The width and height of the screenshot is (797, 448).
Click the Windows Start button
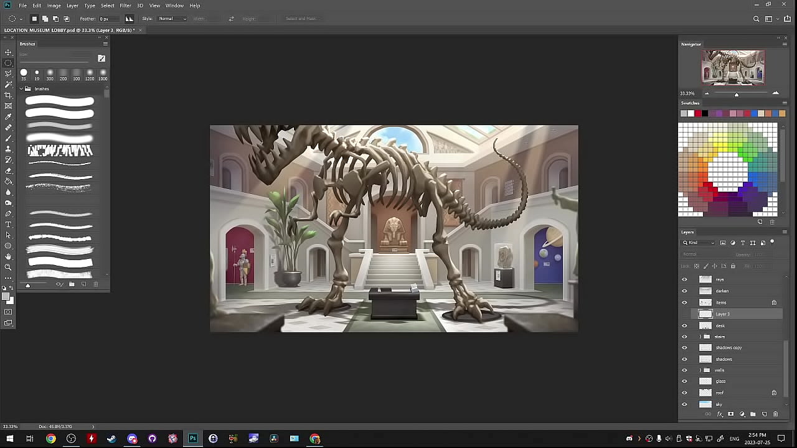click(x=9, y=439)
